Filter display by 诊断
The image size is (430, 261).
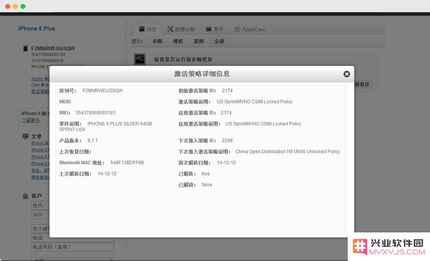[x=157, y=41]
